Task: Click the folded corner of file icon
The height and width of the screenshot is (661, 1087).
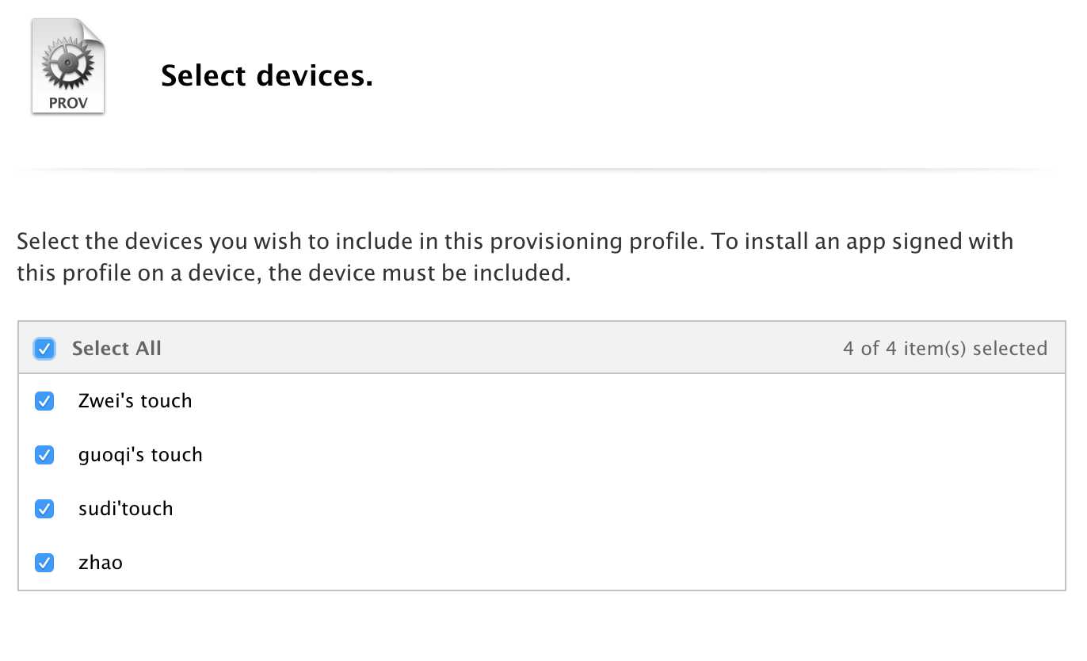Action: coord(93,31)
